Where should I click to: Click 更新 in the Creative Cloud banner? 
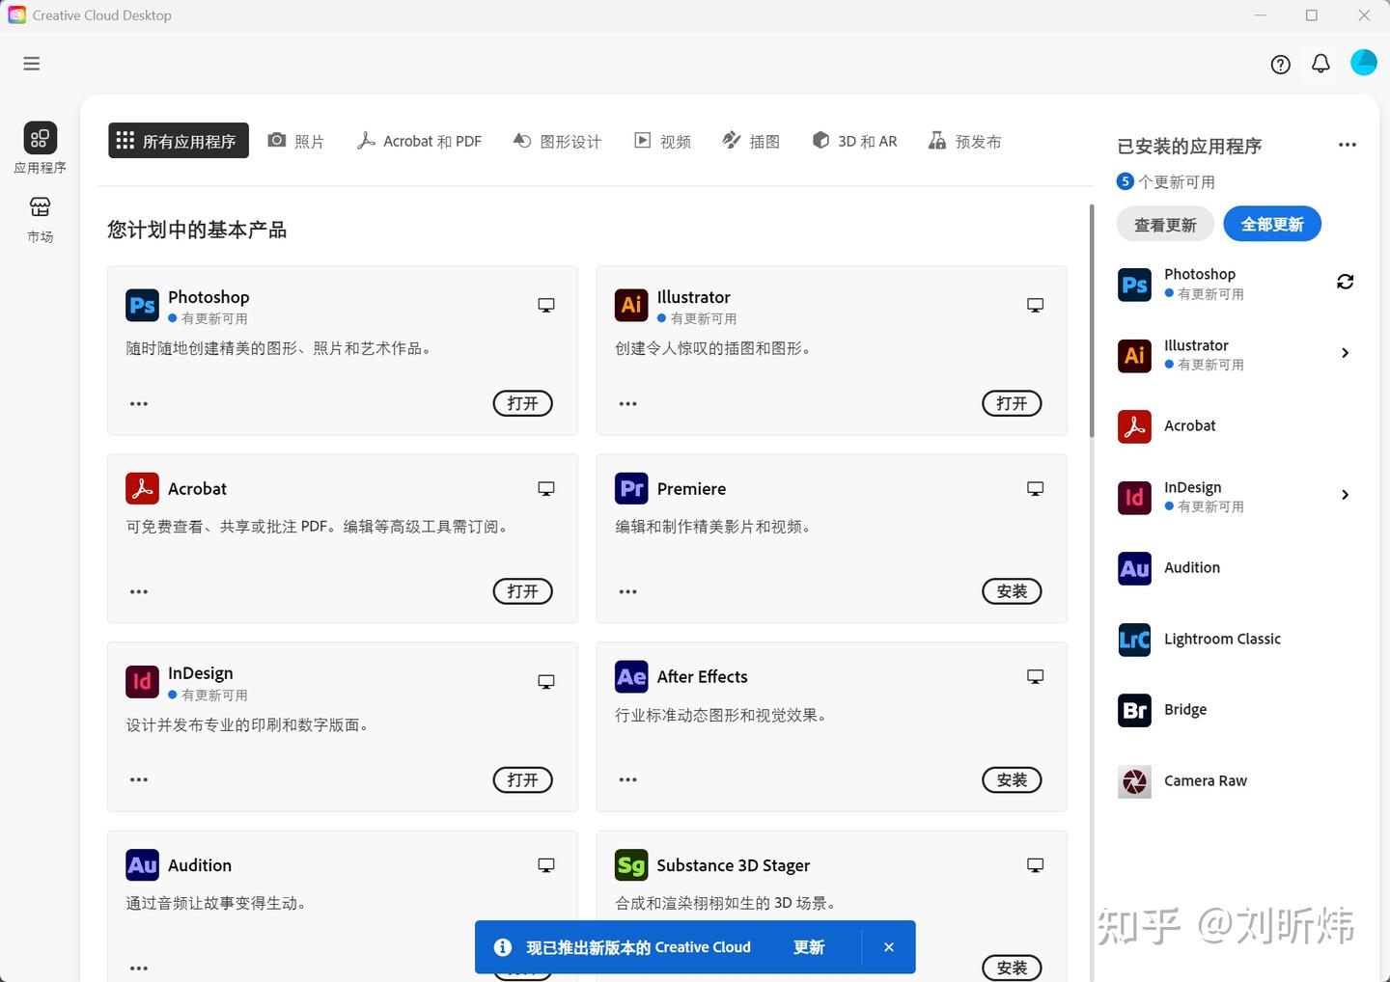pos(809,947)
